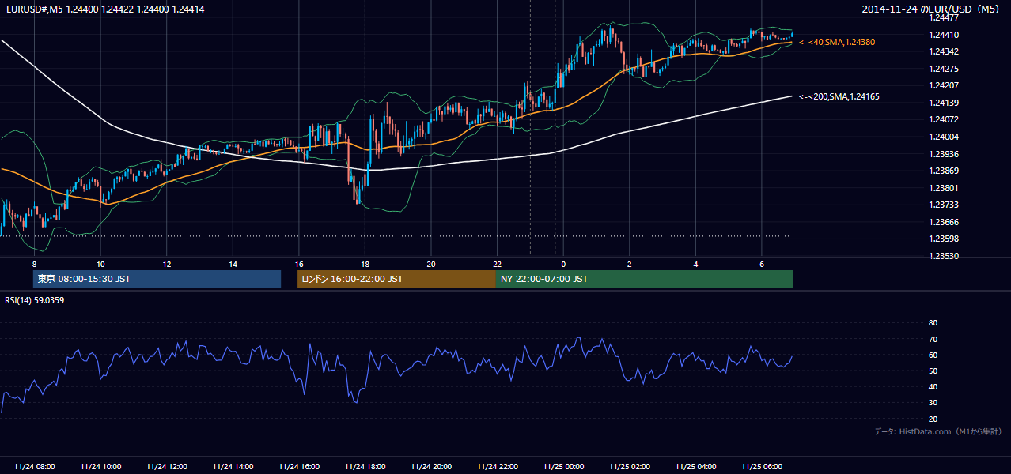Screen dimensions: 1011x474
Task: Click the 1.24004 price axis value
Action: pos(945,137)
